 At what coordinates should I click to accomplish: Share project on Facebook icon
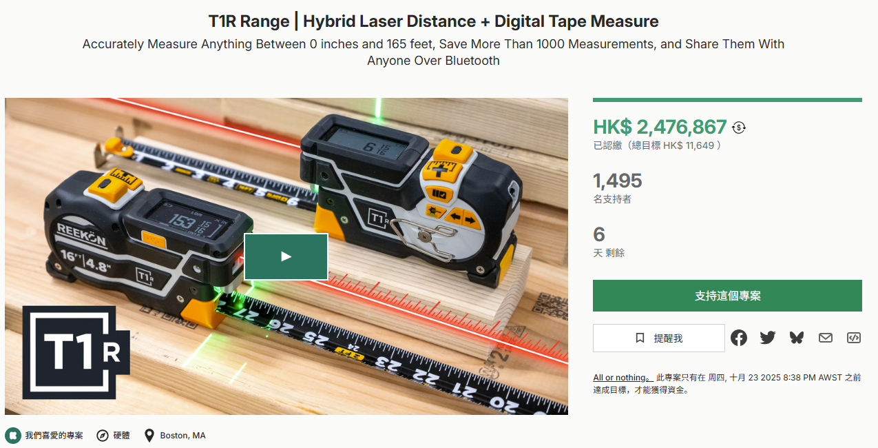739,338
